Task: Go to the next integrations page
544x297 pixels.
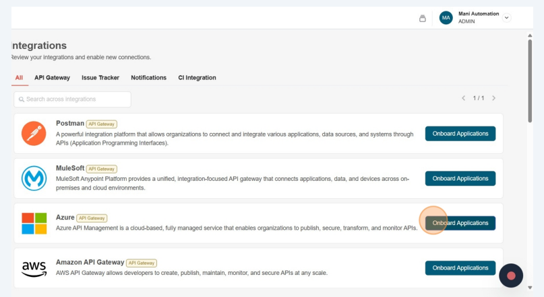Action: pos(494,98)
